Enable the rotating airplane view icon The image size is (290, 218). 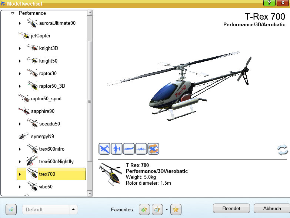[153, 149]
